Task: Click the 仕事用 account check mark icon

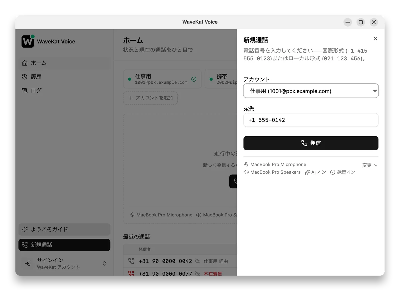Action: [194, 79]
